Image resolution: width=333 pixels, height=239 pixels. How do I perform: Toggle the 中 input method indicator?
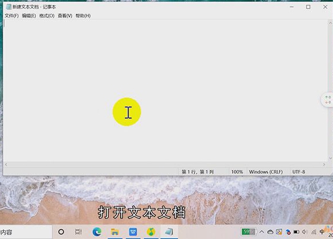[322, 232]
